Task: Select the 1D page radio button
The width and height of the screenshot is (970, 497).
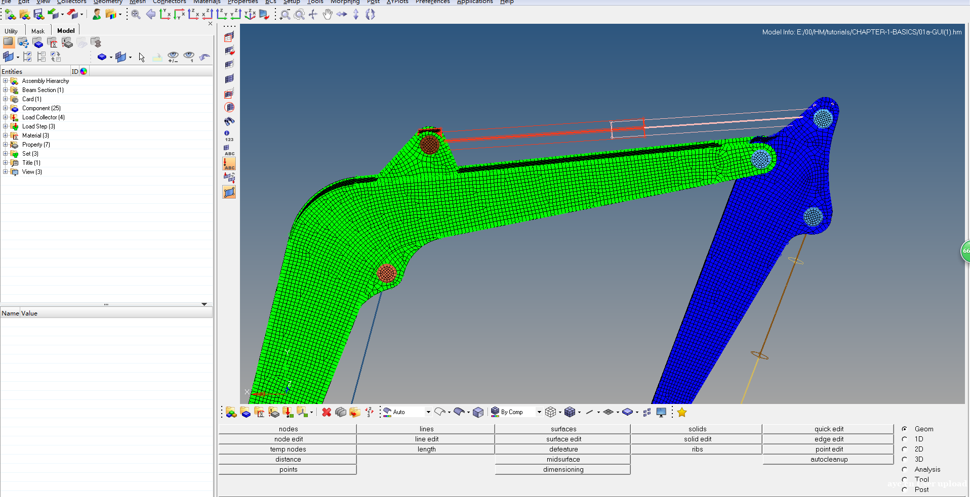Action: tap(905, 439)
